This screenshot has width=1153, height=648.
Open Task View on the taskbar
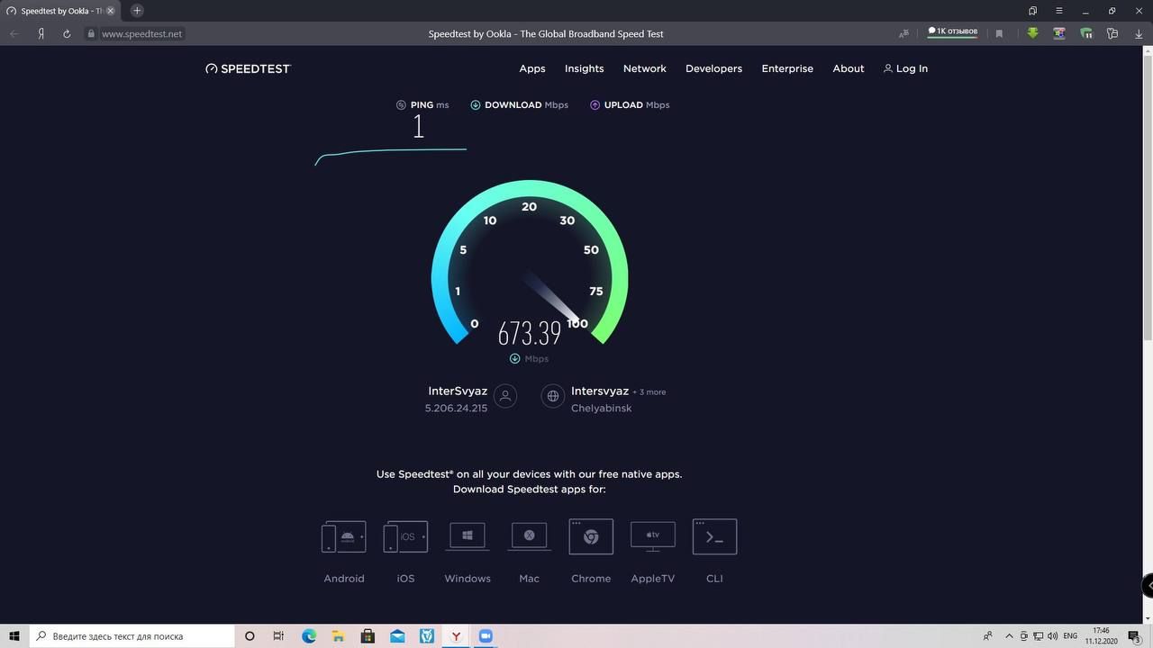pyautogui.click(x=278, y=635)
